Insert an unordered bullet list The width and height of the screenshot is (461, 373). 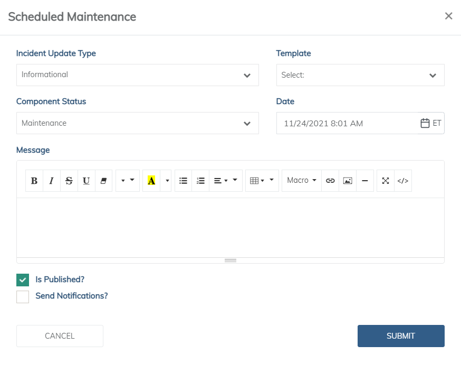(x=183, y=181)
